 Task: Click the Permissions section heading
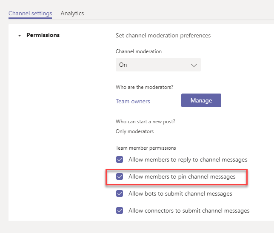pyautogui.click(x=43, y=35)
